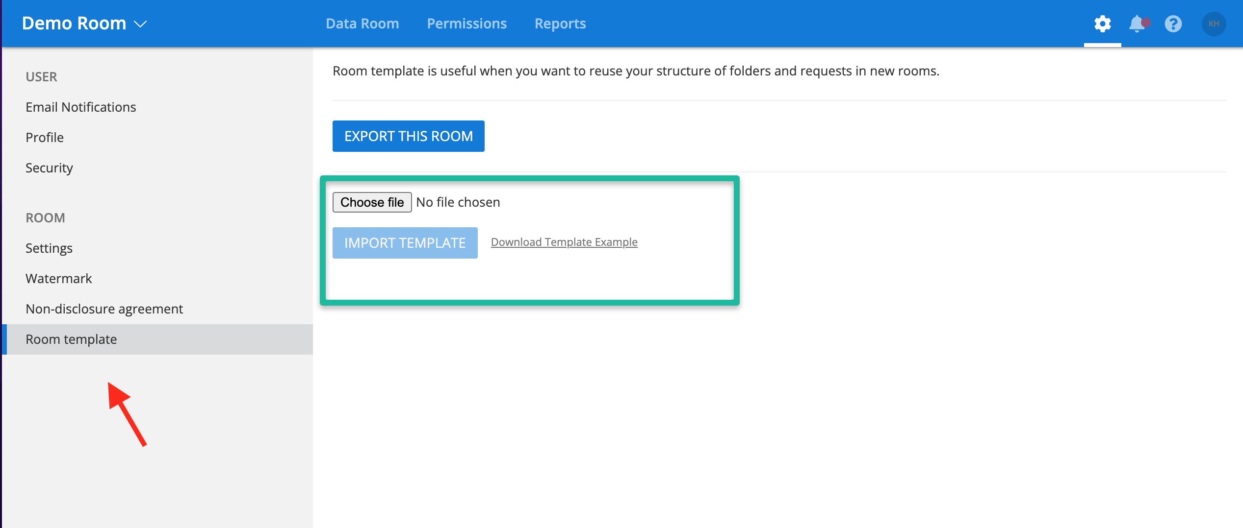Click the EXPORT THIS ROOM button
This screenshot has width=1243, height=528.
[408, 136]
